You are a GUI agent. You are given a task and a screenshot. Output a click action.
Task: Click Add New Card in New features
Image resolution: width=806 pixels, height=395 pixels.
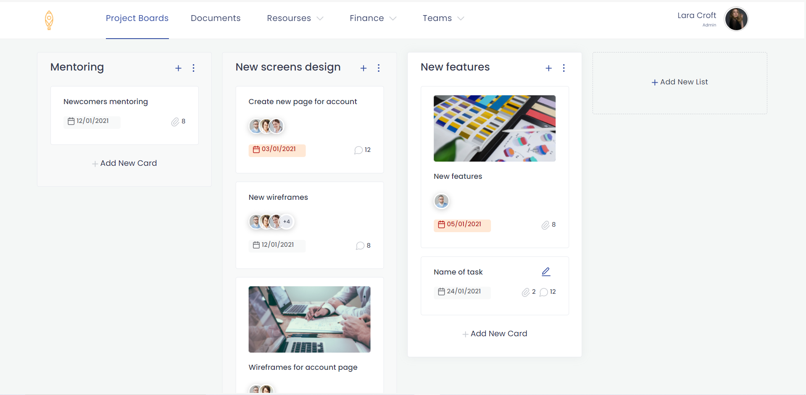[495, 334]
